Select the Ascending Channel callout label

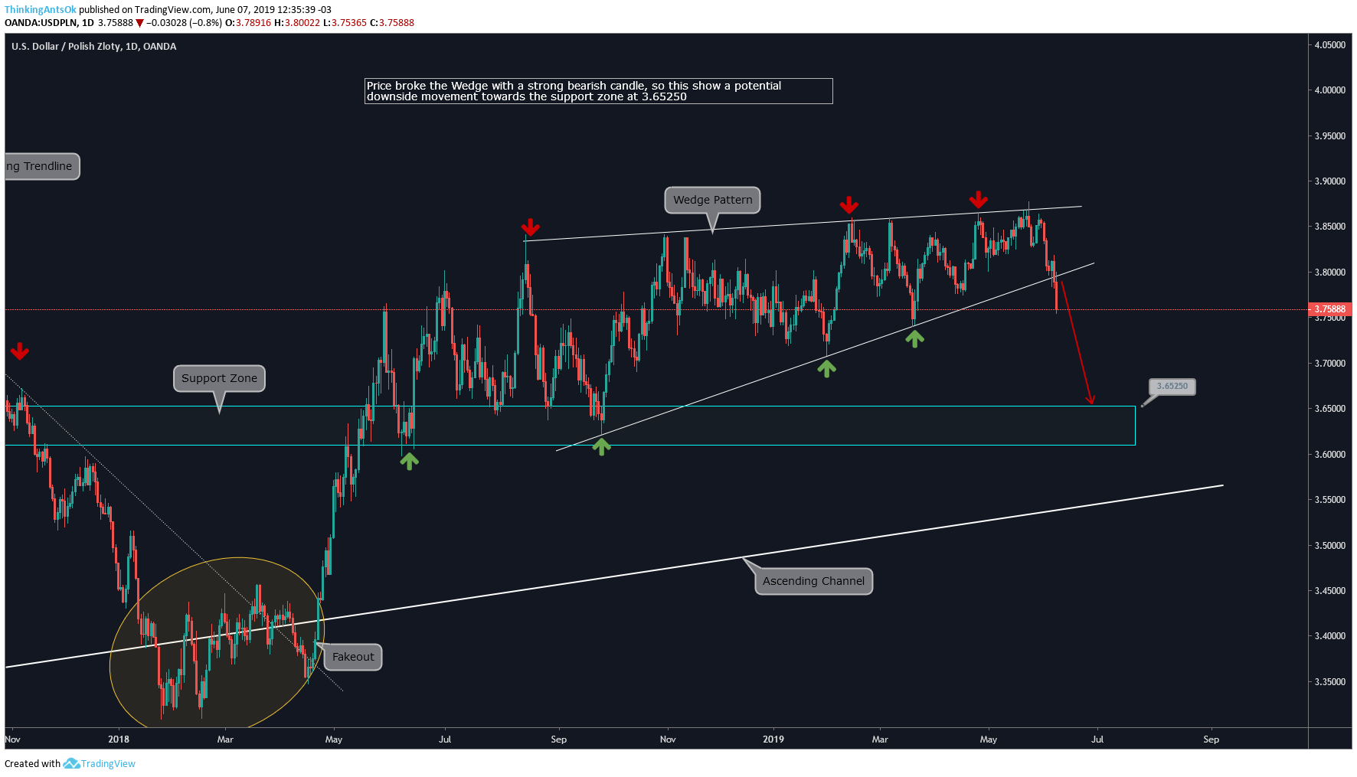click(813, 581)
